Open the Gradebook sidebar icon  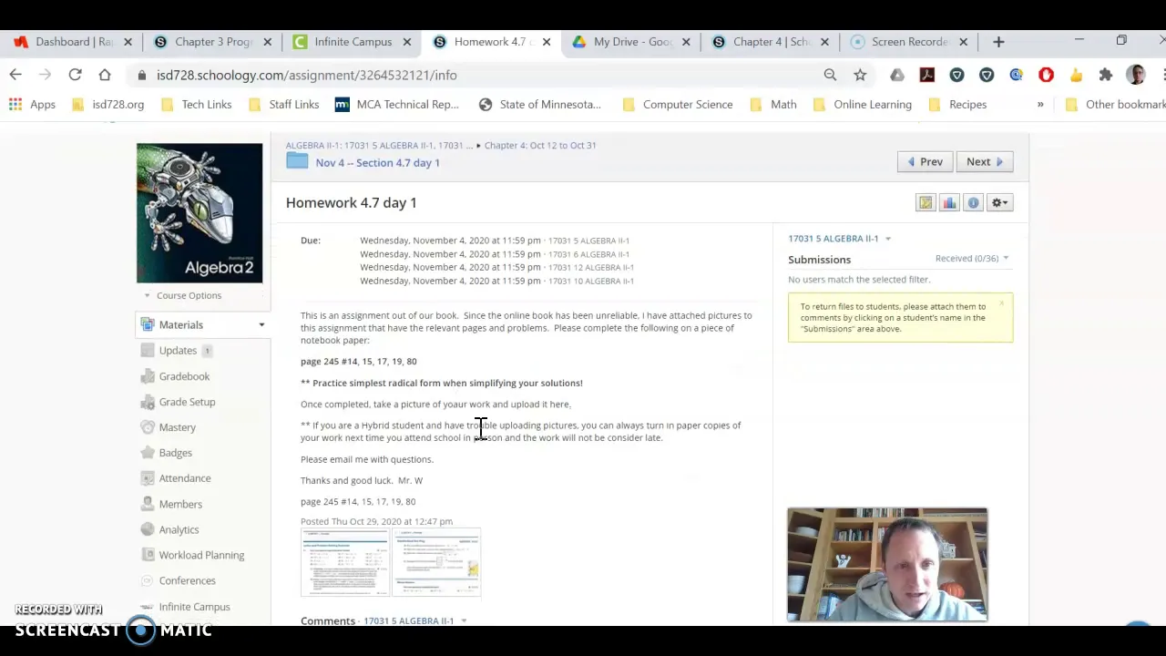click(x=148, y=376)
